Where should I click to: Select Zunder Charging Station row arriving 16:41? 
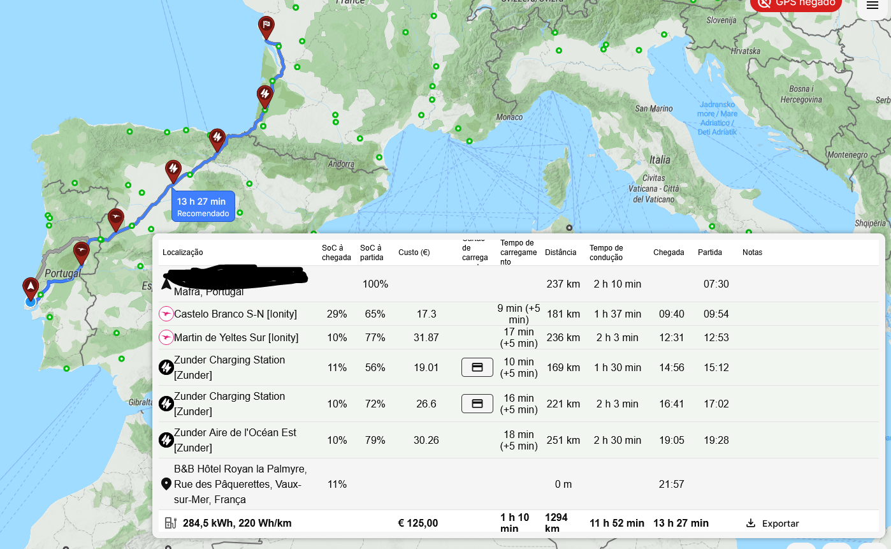229,404
